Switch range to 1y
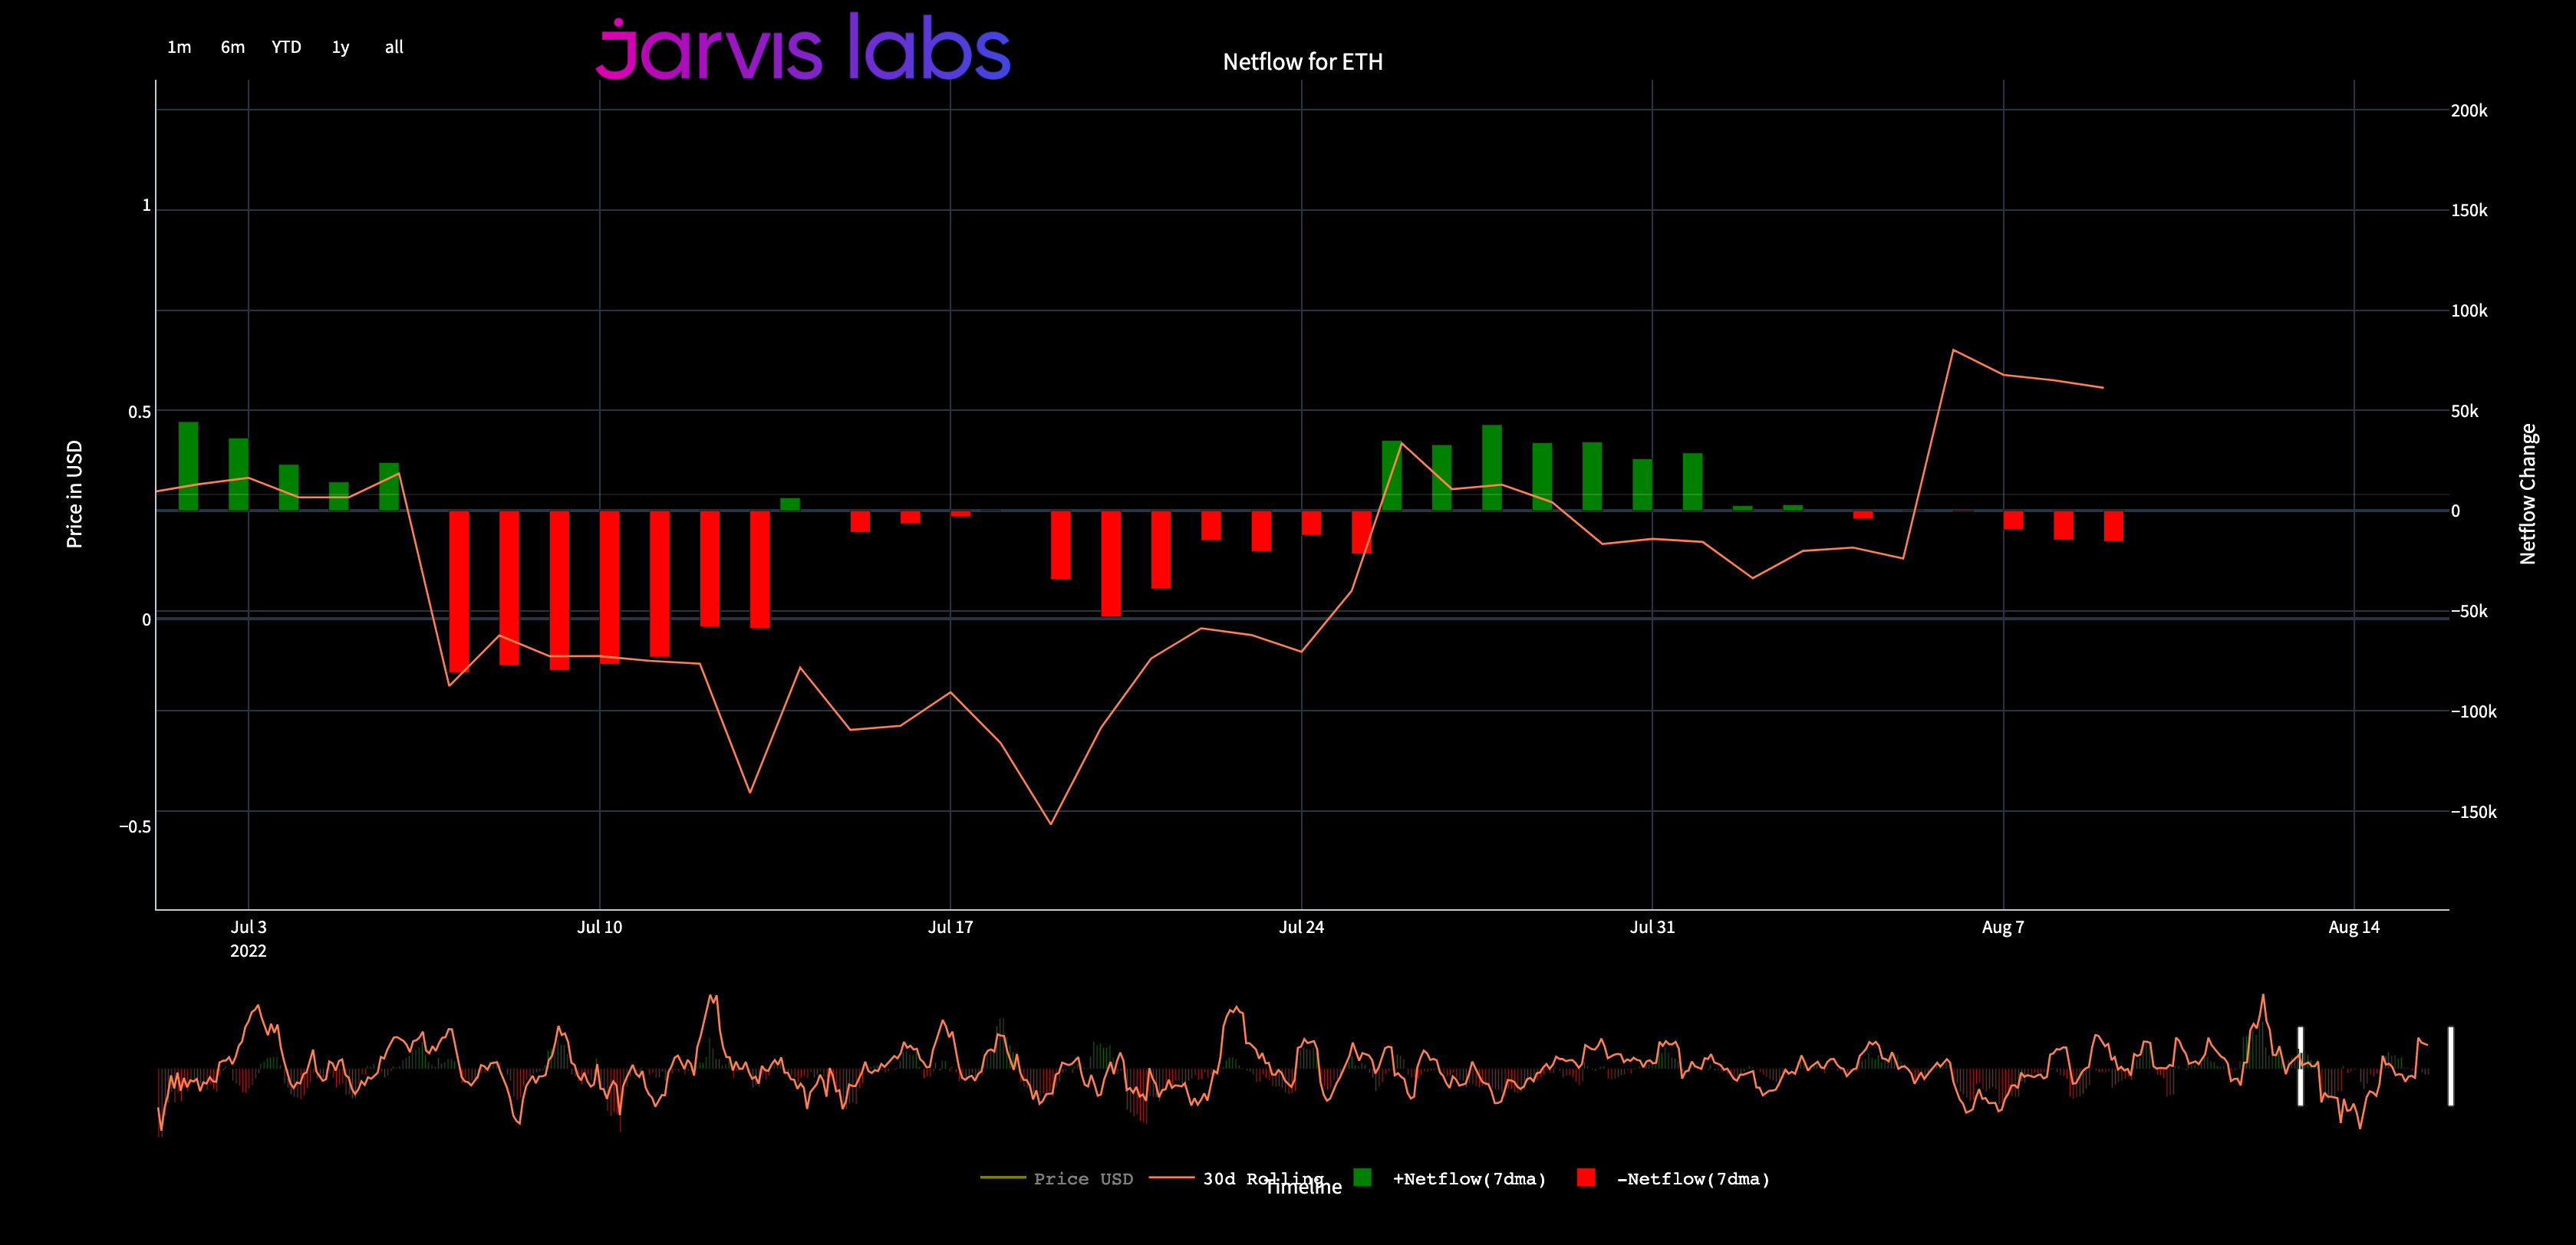Screen dimensions: 2576x1245 [x=340, y=47]
